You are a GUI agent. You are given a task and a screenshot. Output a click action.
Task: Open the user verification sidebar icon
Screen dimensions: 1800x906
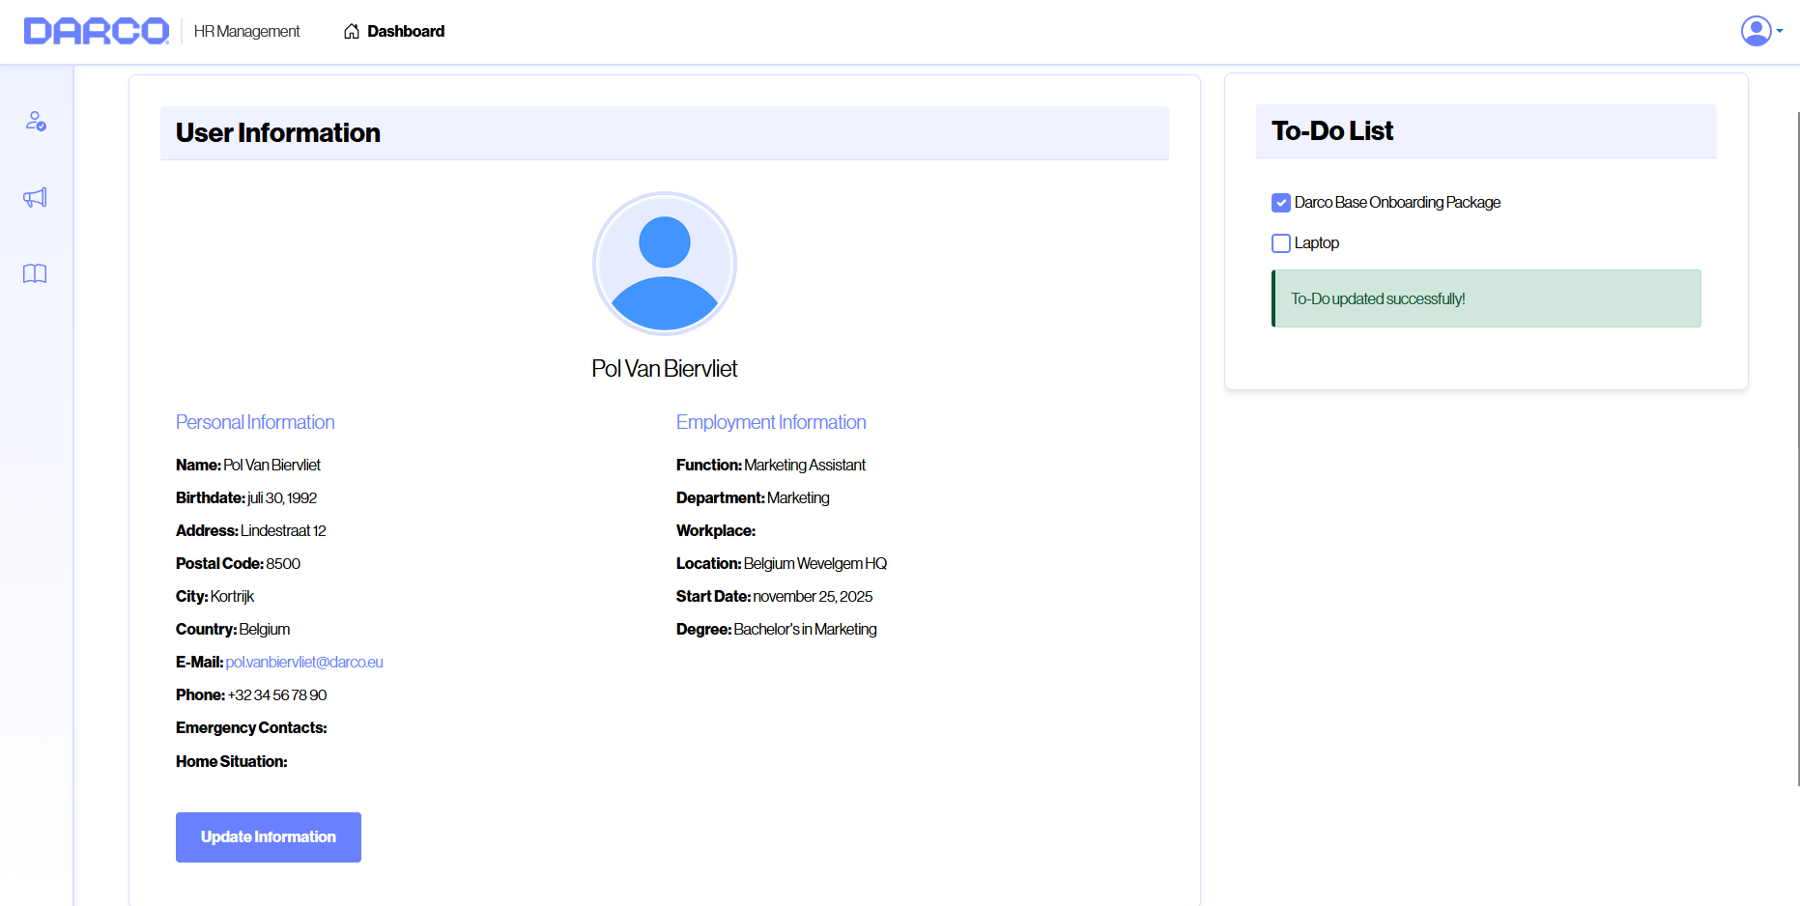pos(35,122)
